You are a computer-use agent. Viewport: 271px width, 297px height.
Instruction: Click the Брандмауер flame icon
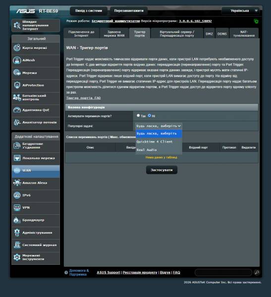pos(17,220)
